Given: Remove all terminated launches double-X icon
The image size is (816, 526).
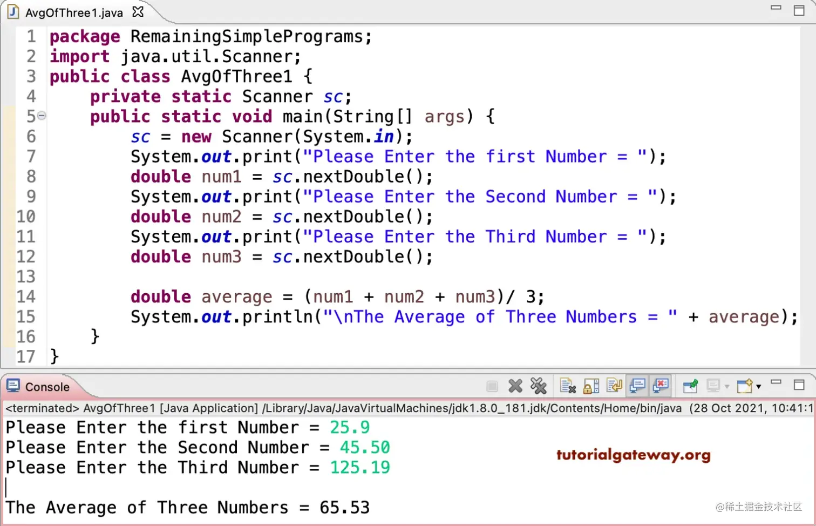Looking at the screenshot, I should pos(538,386).
